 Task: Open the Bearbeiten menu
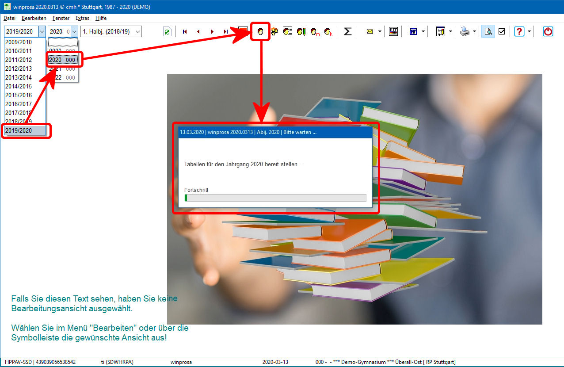pyautogui.click(x=34, y=18)
